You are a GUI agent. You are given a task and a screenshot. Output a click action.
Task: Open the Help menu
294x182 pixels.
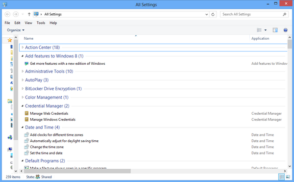tap(53, 23)
